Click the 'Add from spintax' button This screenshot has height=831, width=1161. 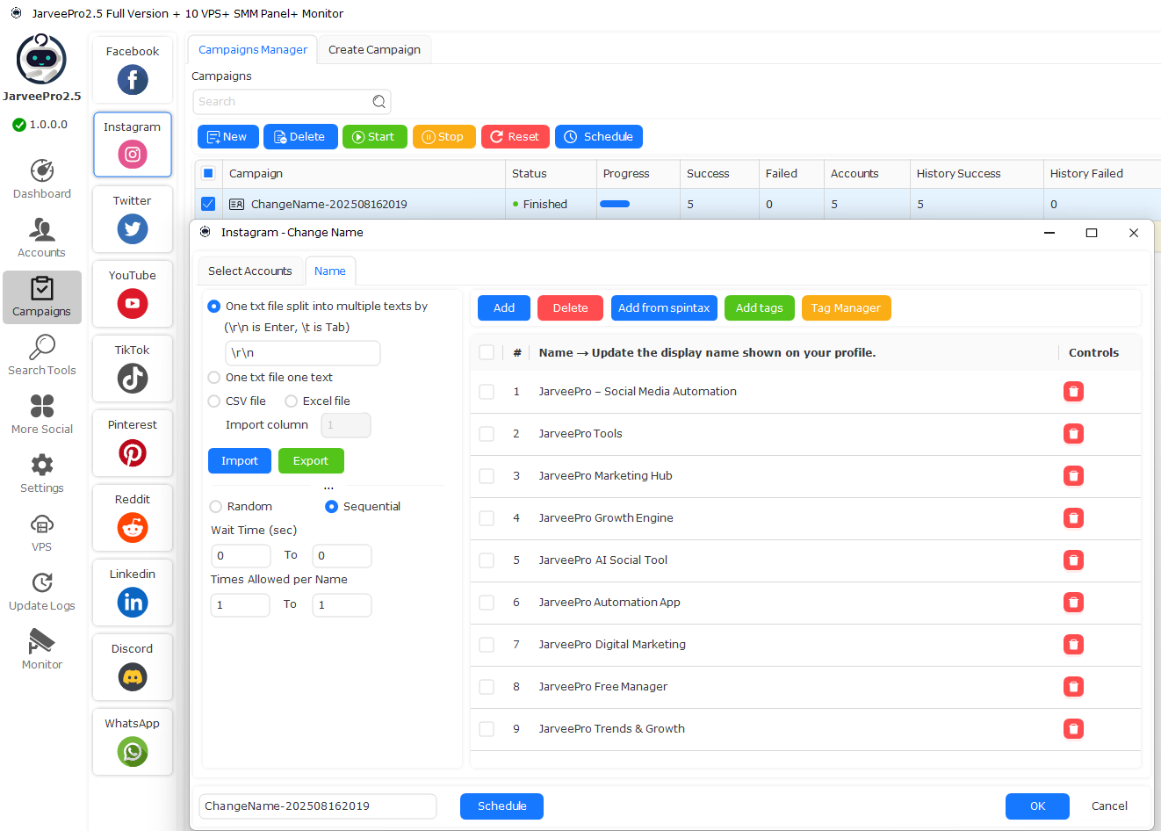[664, 308]
